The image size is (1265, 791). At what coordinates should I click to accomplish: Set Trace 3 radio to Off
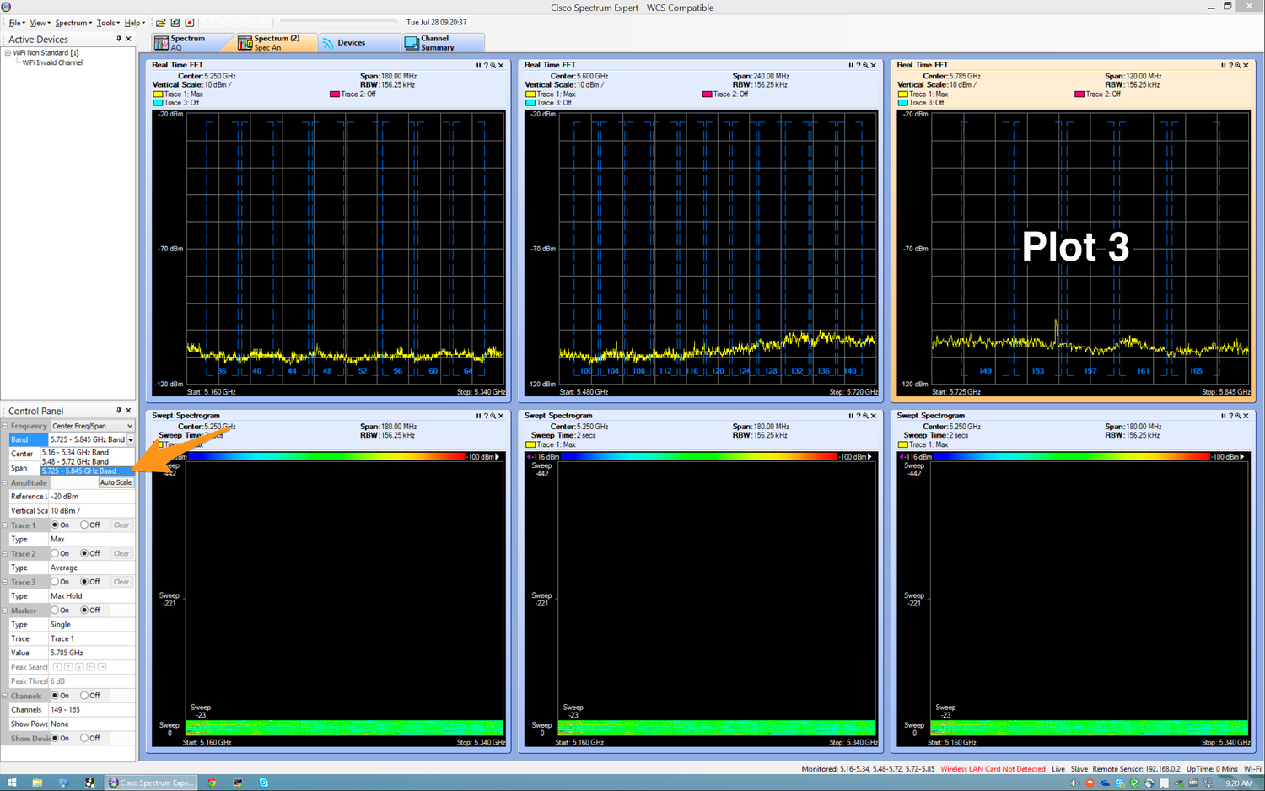pyautogui.click(x=84, y=582)
